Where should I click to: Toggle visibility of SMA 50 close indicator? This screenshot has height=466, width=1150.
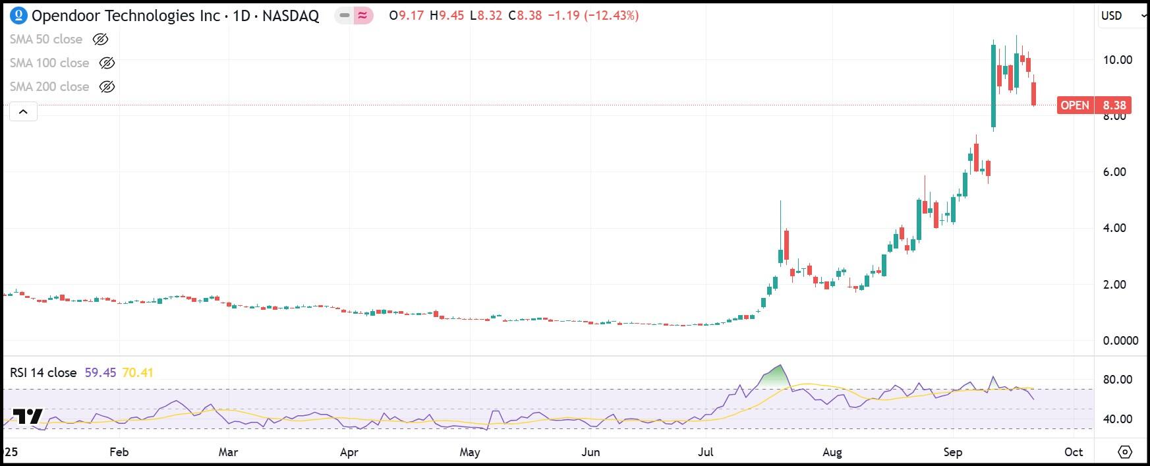point(100,40)
